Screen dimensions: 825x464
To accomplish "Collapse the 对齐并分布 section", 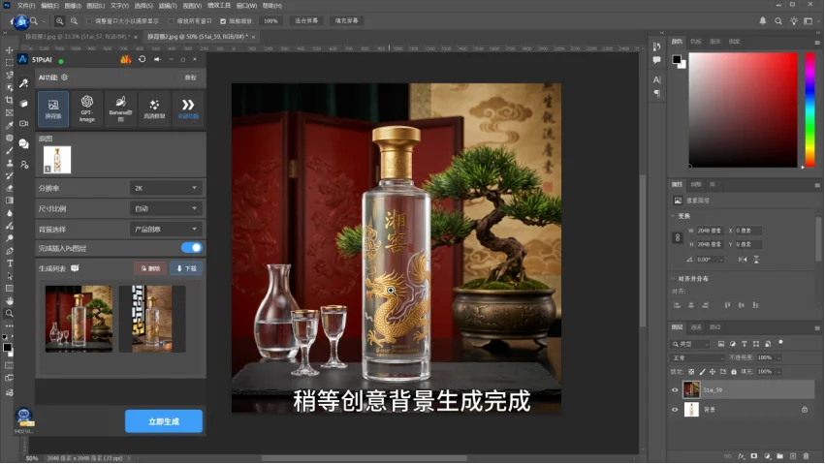I will coord(673,279).
